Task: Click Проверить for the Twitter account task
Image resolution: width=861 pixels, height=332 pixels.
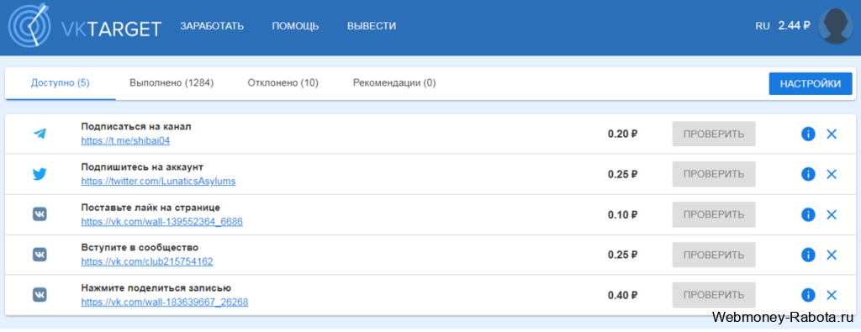Action: [x=714, y=174]
